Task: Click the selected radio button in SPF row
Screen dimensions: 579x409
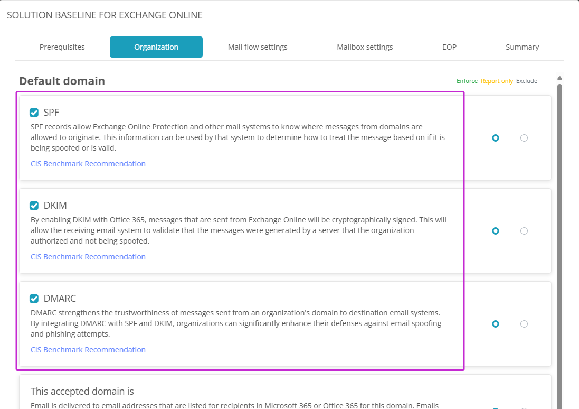Action: tap(495, 138)
